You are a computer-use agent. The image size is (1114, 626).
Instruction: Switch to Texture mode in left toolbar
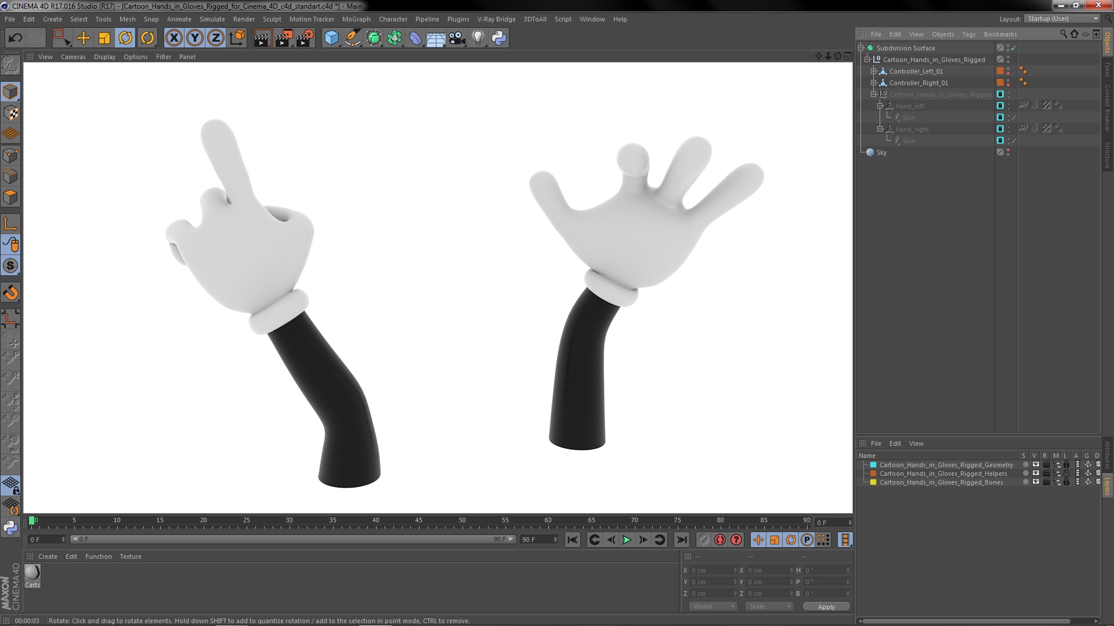tap(10, 113)
